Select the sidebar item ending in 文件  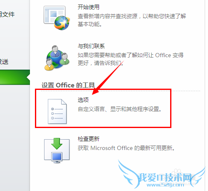[x=7, y=15]
